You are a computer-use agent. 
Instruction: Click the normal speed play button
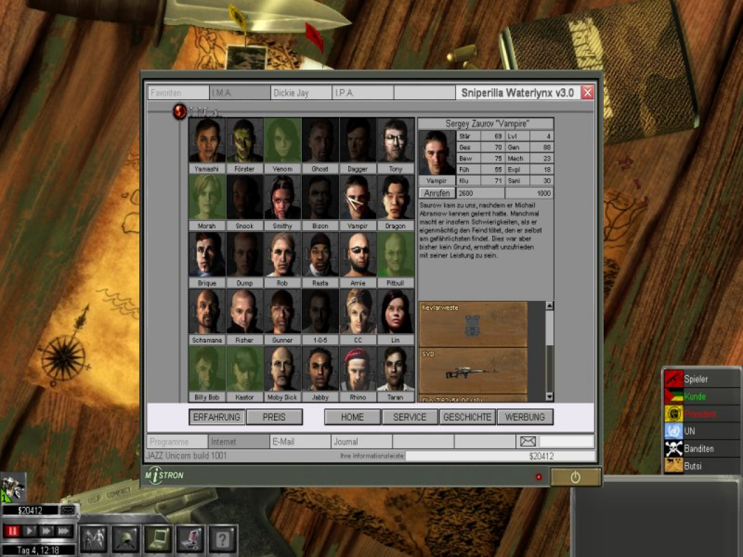coord(30,530)
